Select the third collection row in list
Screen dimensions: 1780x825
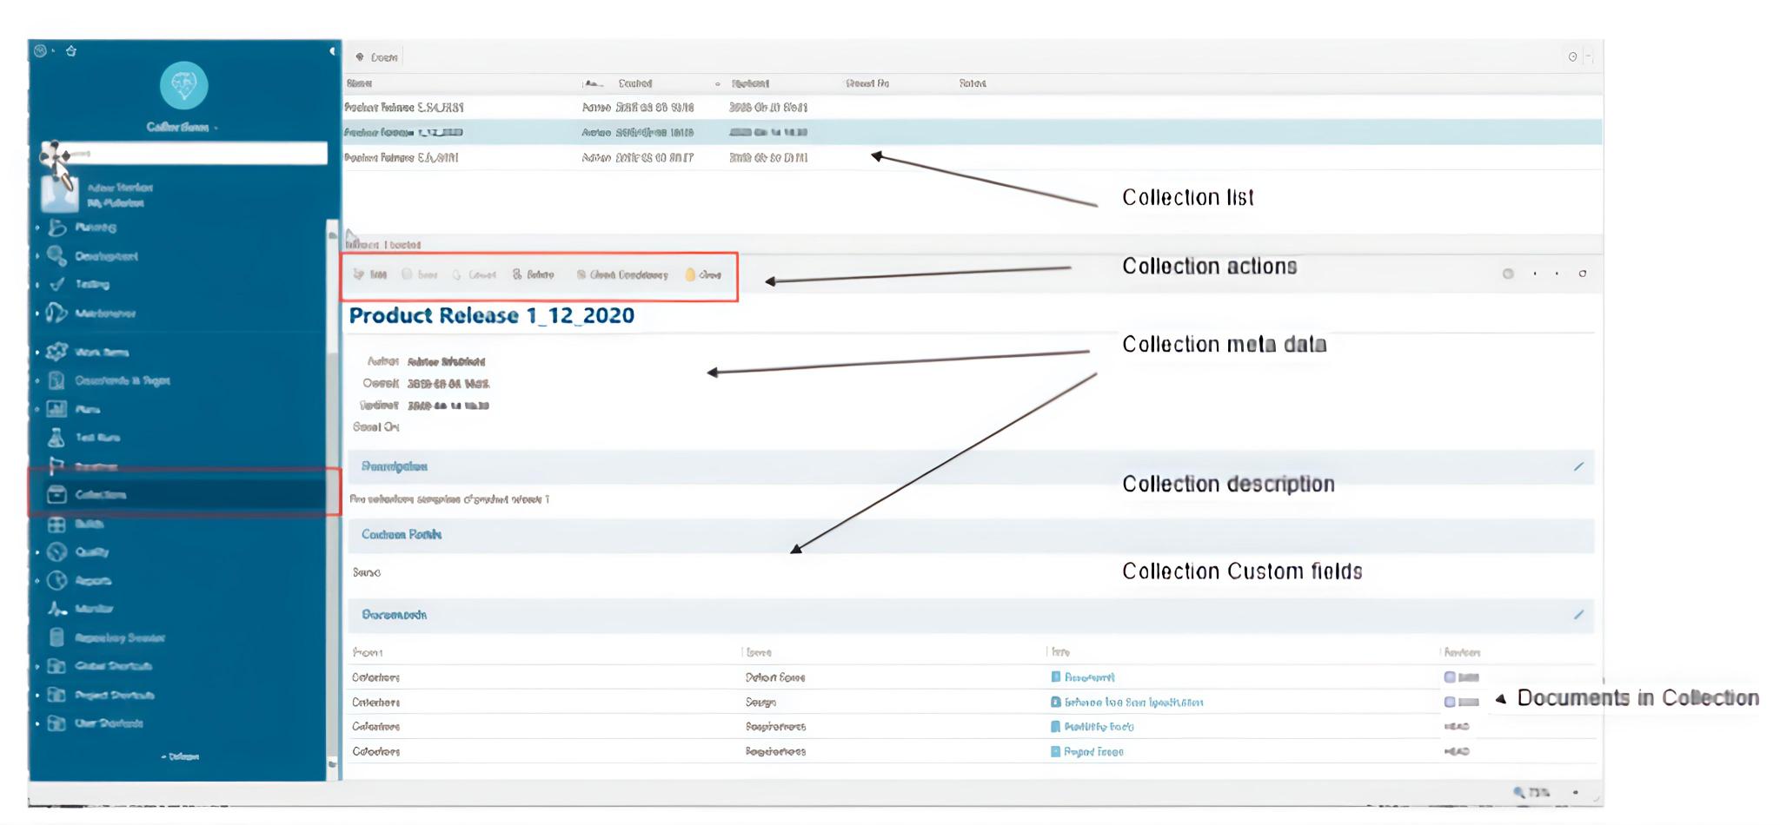pyautogui.click(x=972, y=157)
